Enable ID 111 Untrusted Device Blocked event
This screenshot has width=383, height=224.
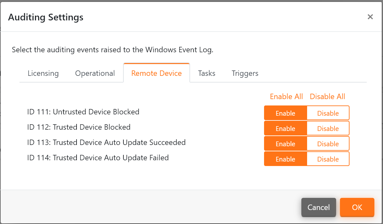[x=285, y=113]
